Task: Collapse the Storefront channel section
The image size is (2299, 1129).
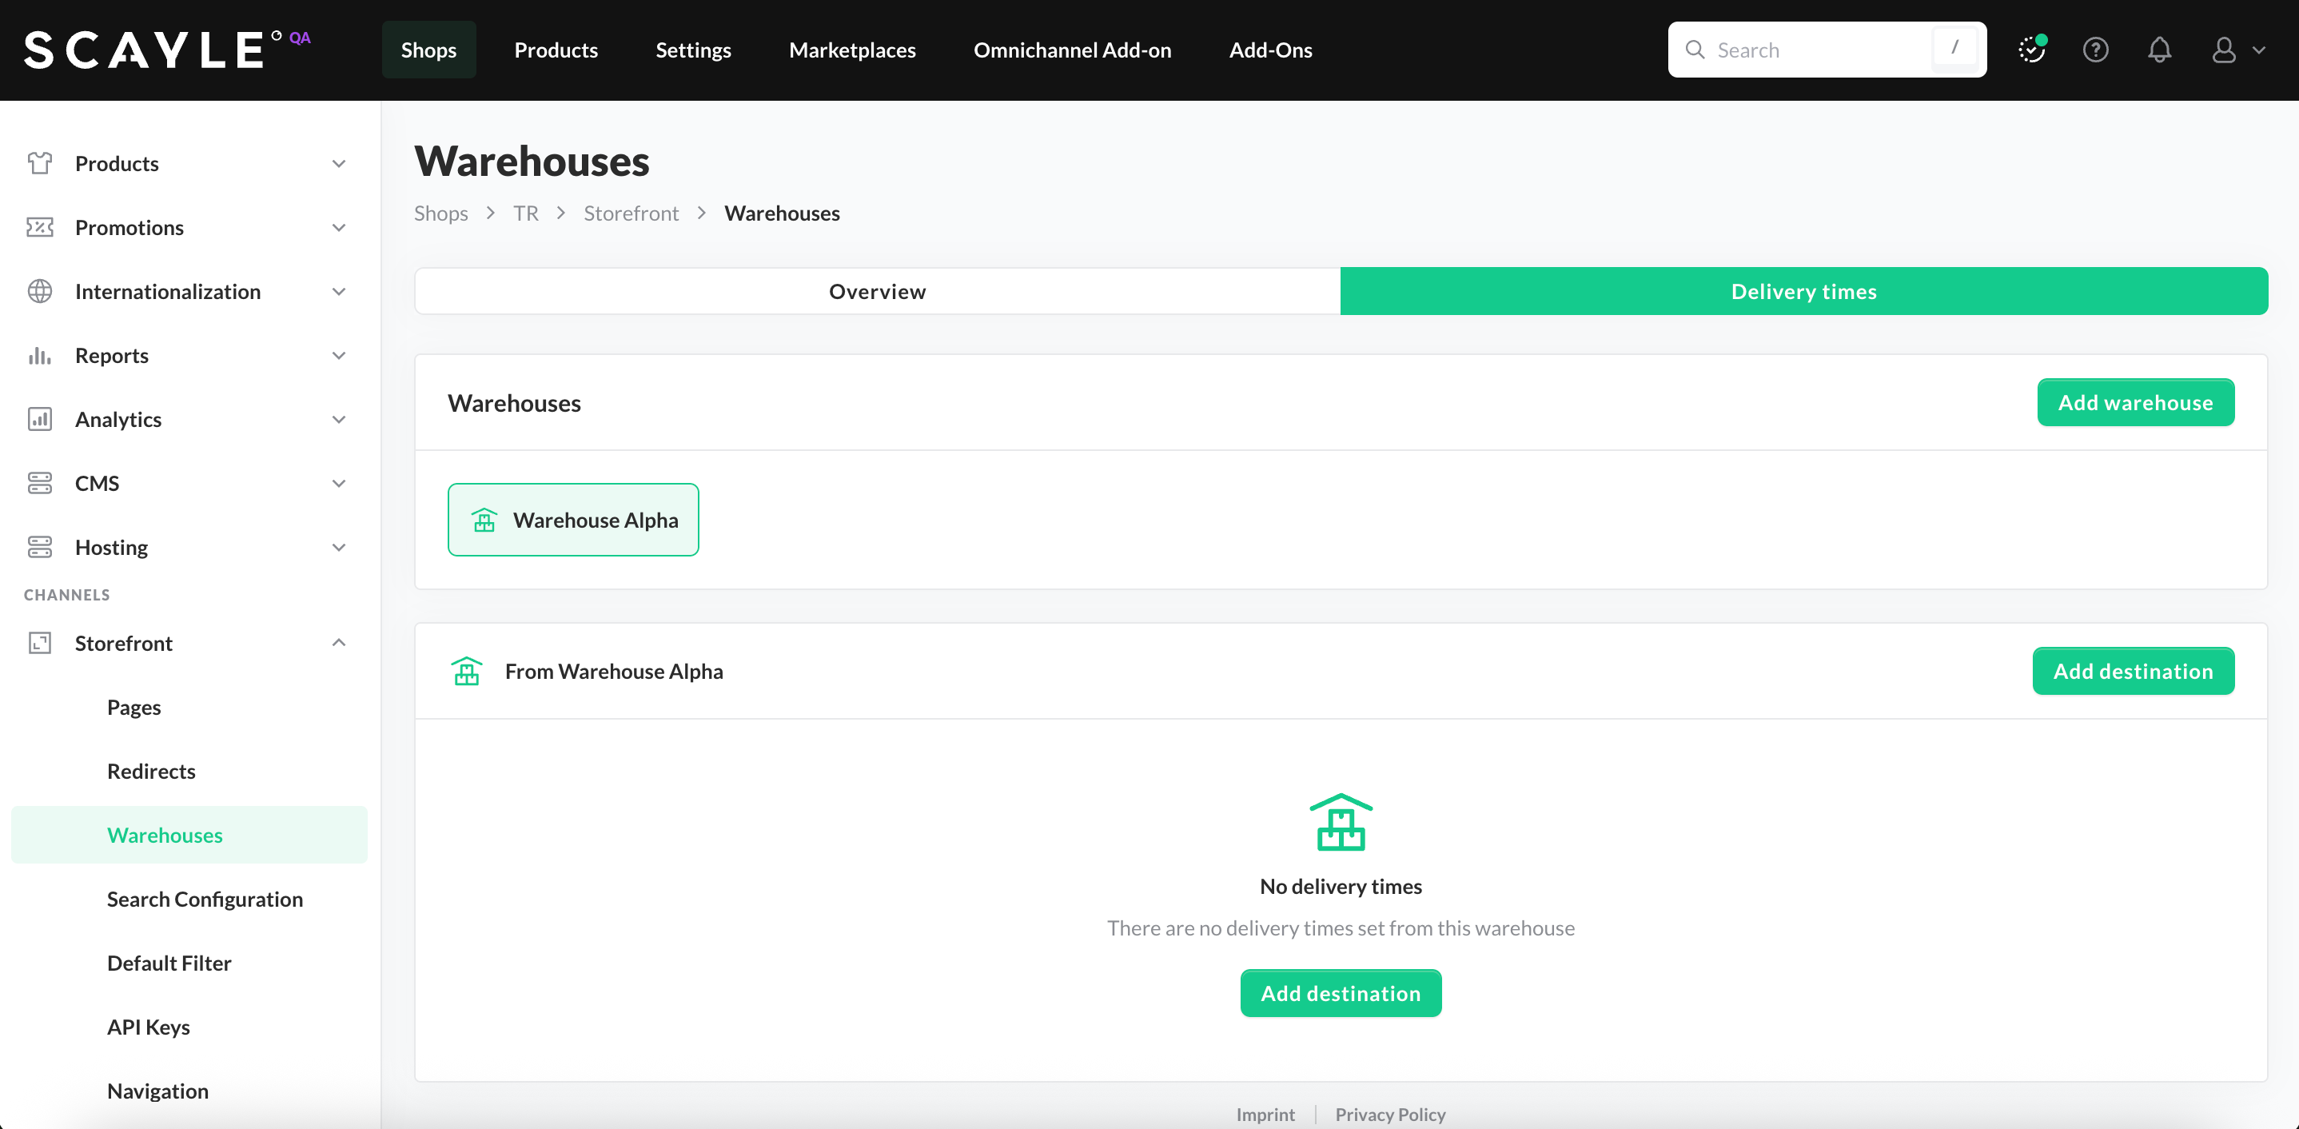Action: (338, 643)
